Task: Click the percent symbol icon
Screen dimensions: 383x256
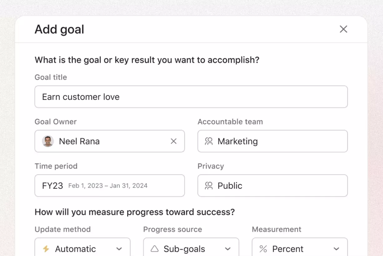Action: click(263, 249)
